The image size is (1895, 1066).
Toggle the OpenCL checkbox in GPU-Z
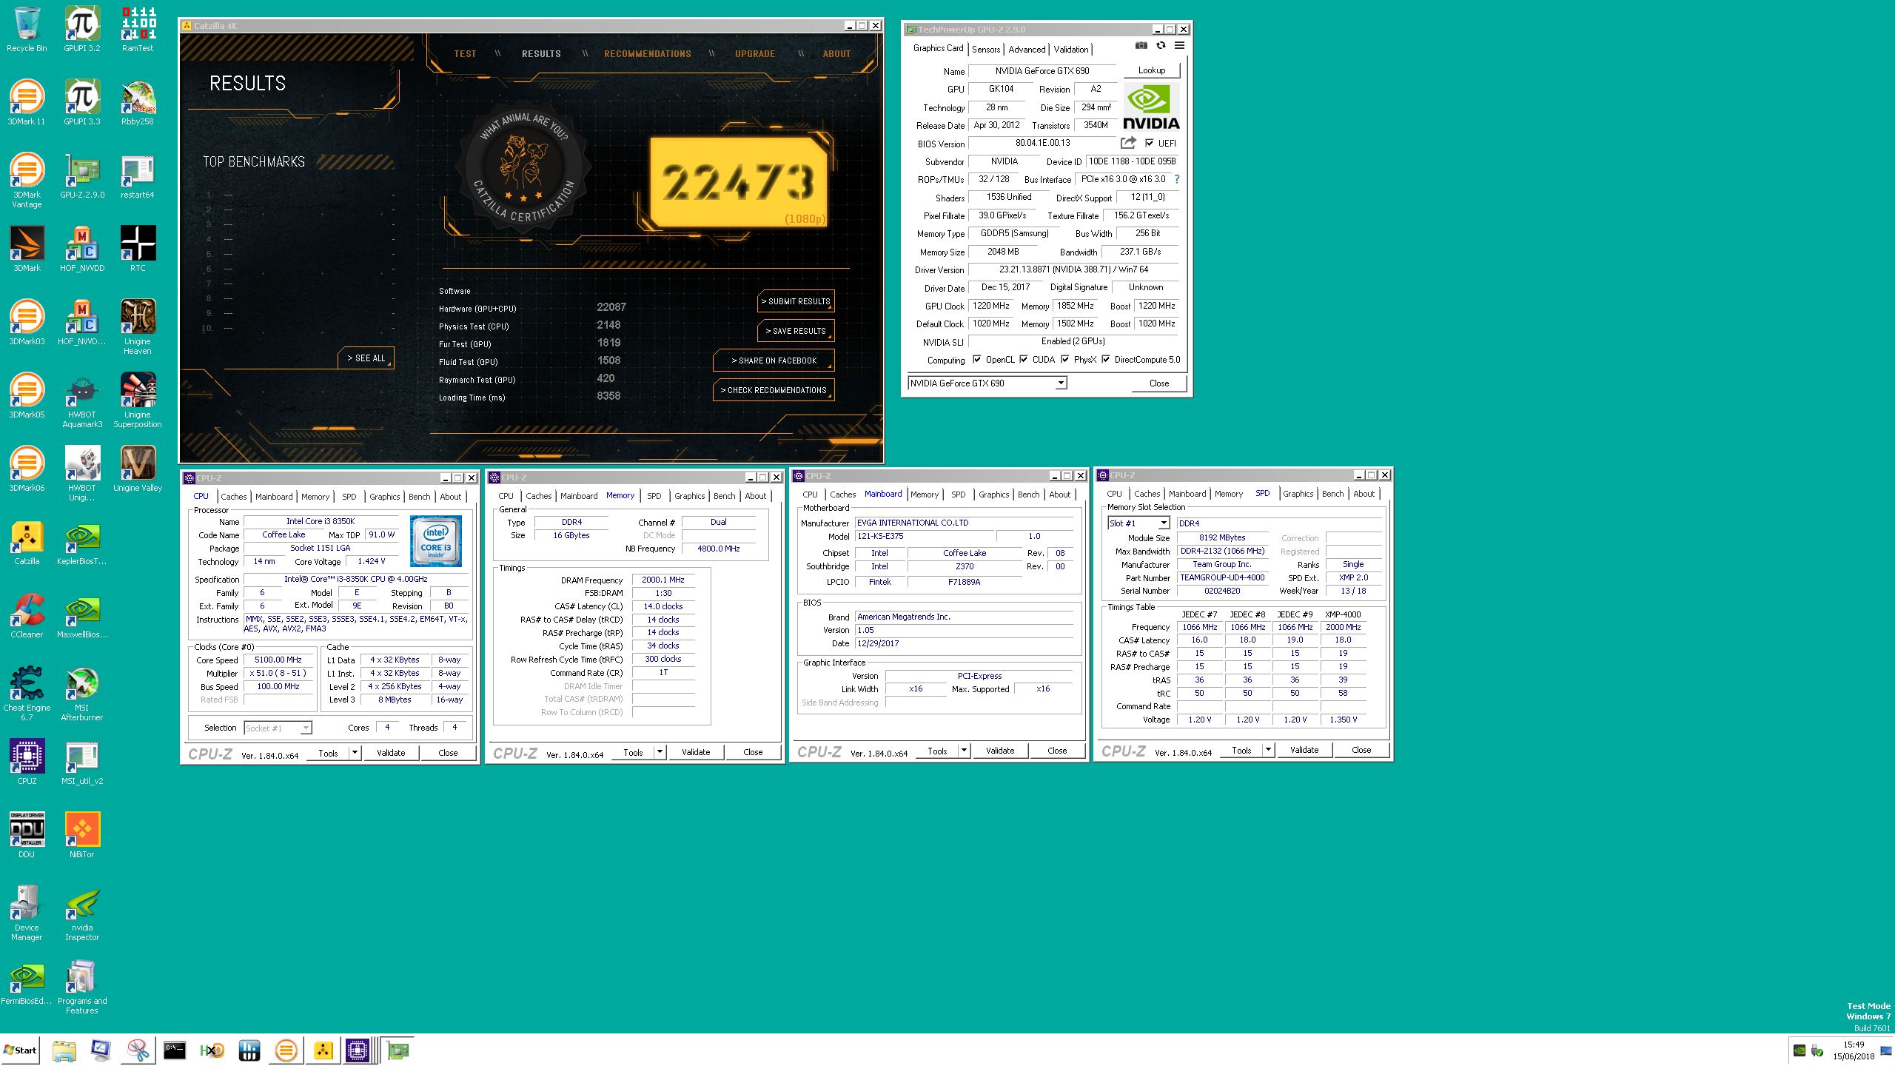(x=976, y=360)
